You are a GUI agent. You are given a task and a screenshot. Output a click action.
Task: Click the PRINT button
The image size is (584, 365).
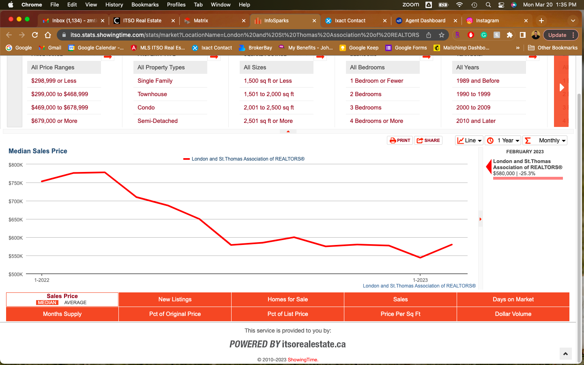point(400,140)
